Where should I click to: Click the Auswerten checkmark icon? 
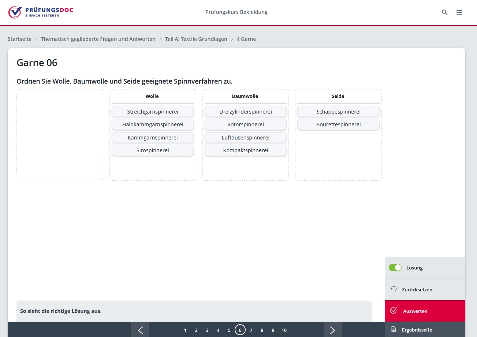[394, 311]
